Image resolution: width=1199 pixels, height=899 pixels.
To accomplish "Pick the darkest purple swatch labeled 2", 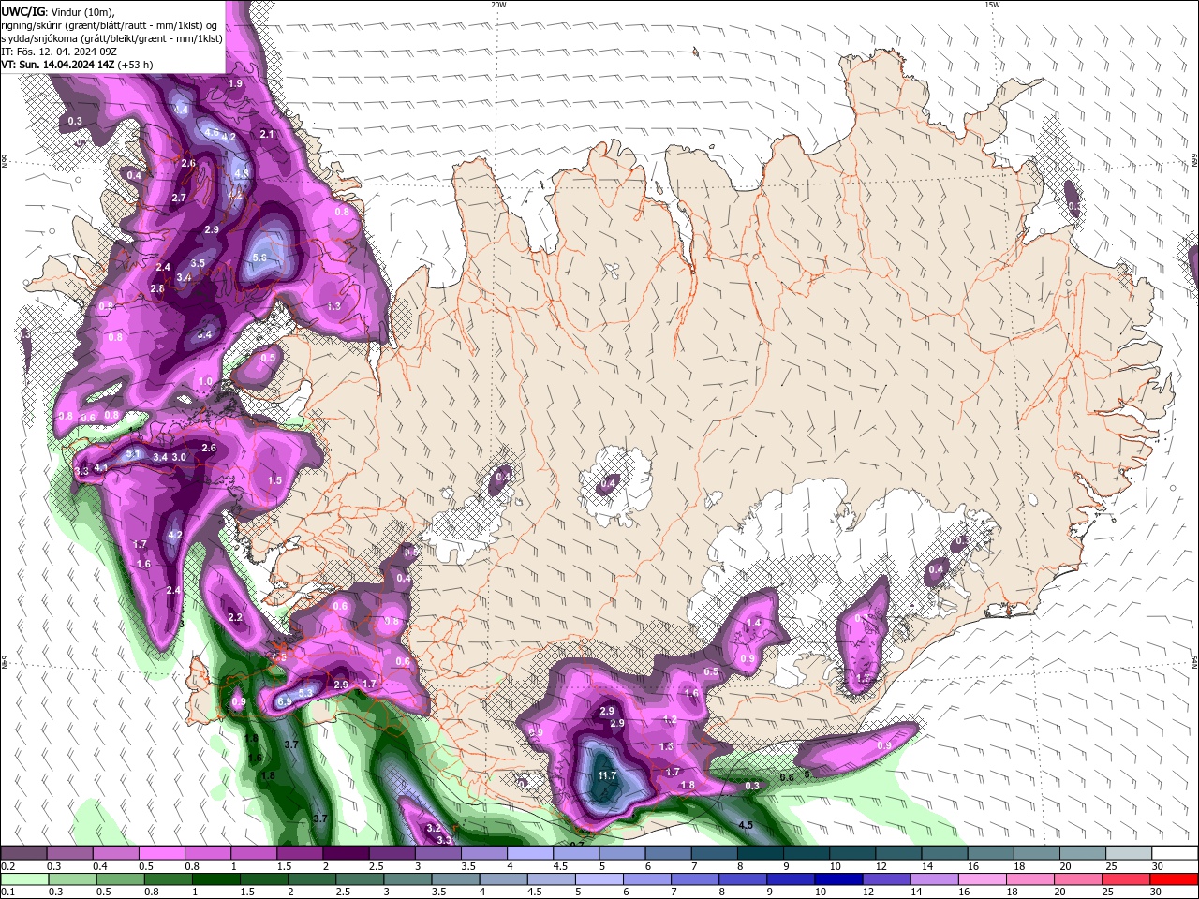I will 345,853.
